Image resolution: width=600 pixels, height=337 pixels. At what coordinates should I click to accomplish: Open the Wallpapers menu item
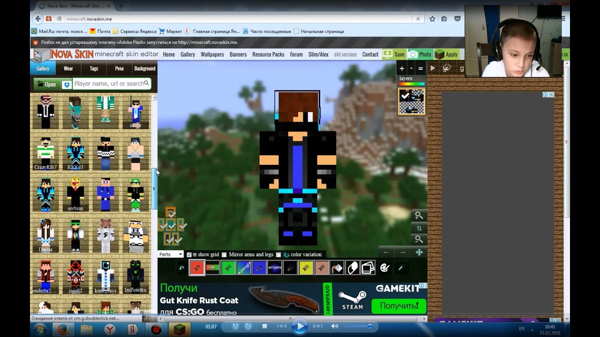click(x=212, y=54)
